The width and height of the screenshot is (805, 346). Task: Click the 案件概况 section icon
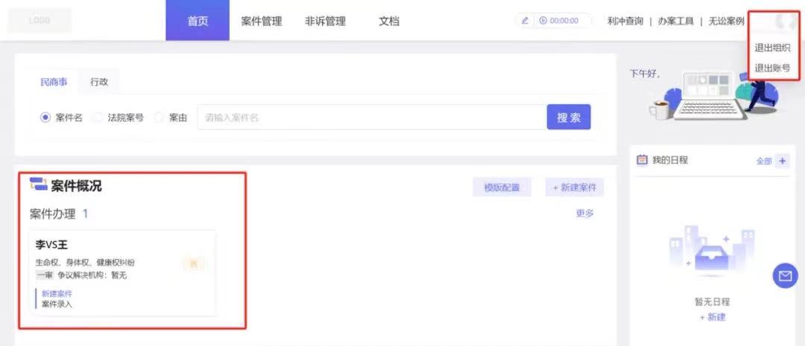[x=38, y=185]
